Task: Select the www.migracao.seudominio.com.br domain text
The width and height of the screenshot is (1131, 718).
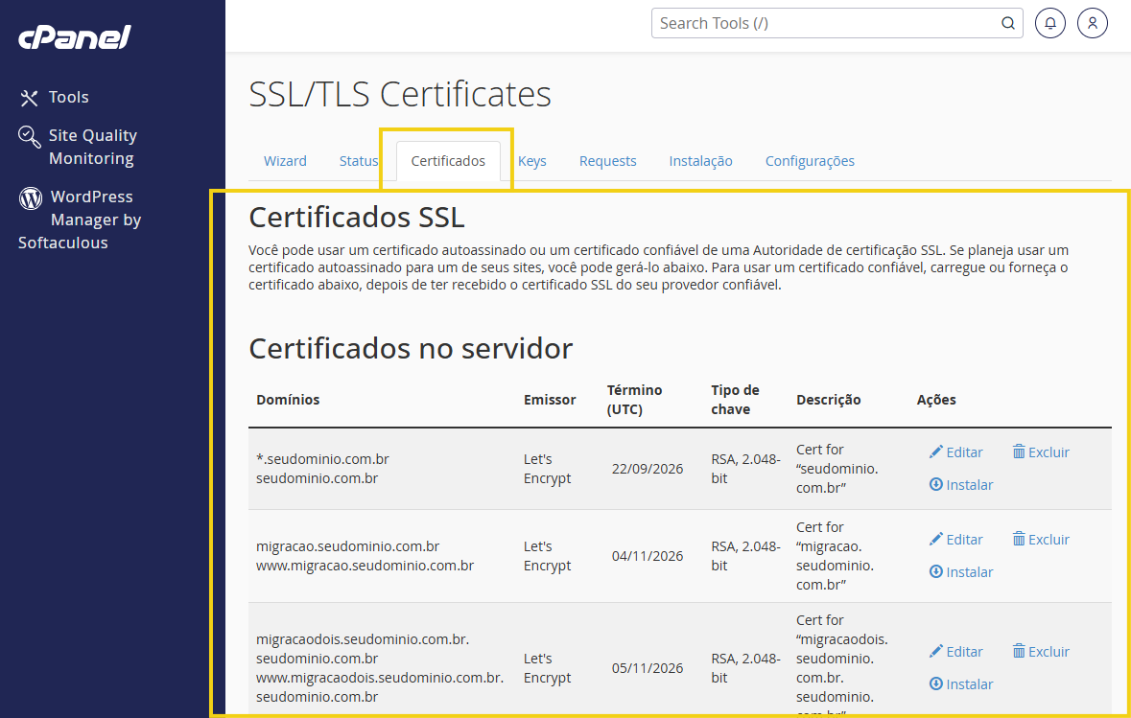Action: [x=365, y=566]
